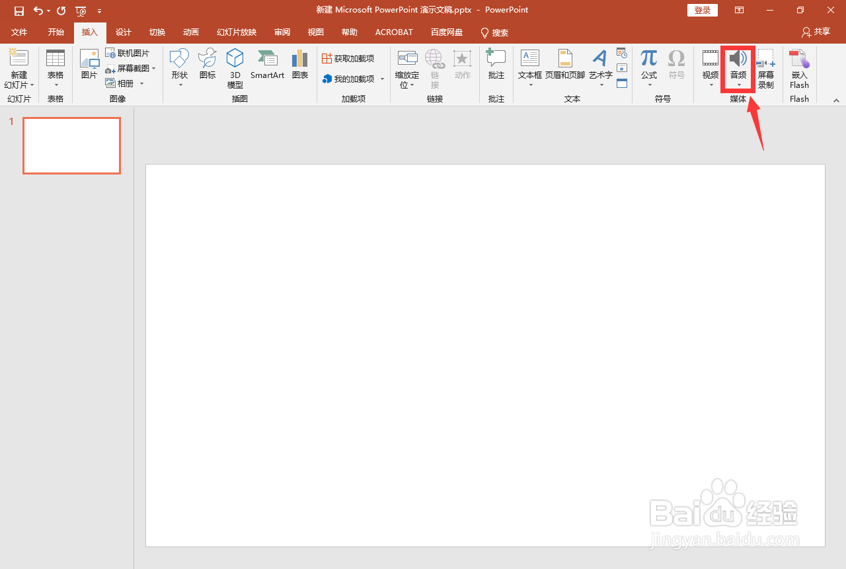Insert a picture with 图片 icon
This screenshot has height=569, width=846.
tap(89, 65)
